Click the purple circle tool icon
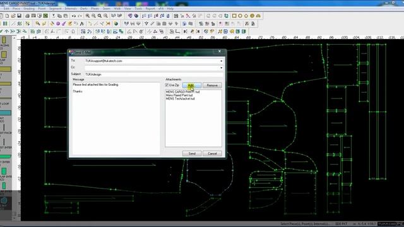This screenshot has height=227, width=404. (x=58, y=24)
